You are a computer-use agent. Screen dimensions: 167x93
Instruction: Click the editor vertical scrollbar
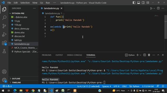(166, 27)
